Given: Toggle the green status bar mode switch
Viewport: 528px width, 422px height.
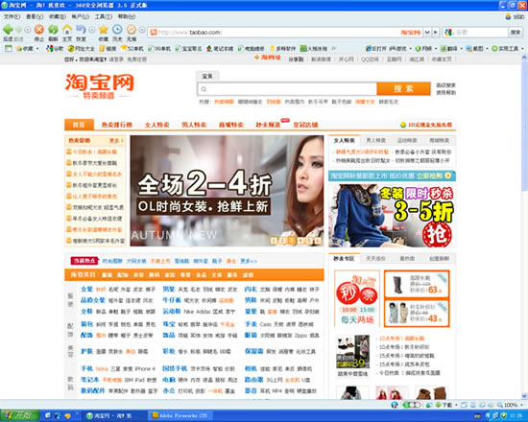Looking at the screenshot, I should point(412,405).
